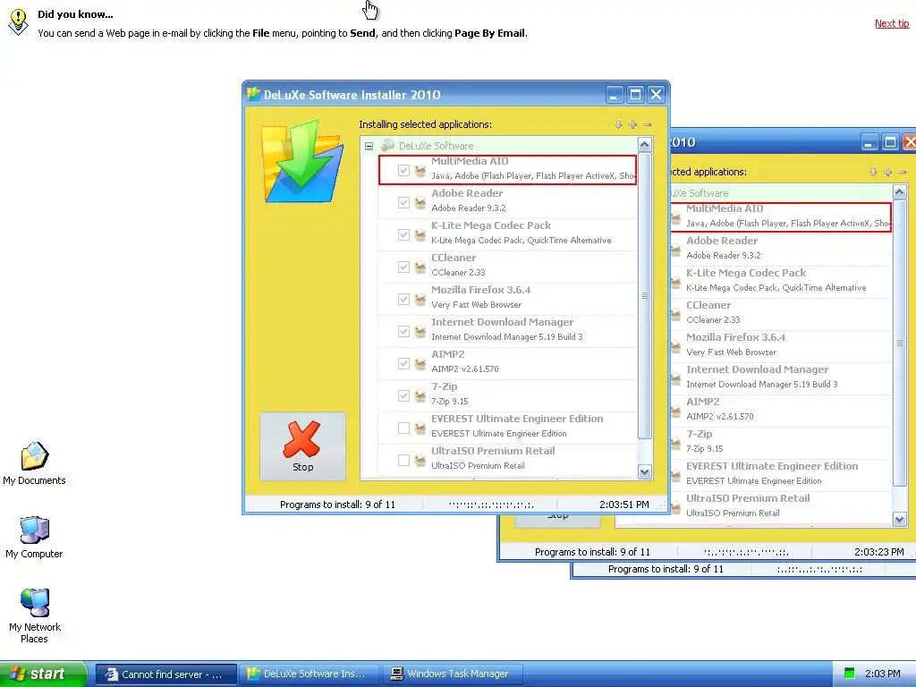Image resolution: width=916 pixels, height=687 pixels.
Task: Click the installer icon in the front title bar
Action: (253, 94)
